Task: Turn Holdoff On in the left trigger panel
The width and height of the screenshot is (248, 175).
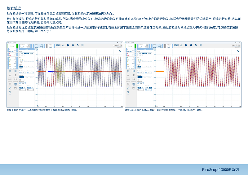Action: [x=32, y=88]
